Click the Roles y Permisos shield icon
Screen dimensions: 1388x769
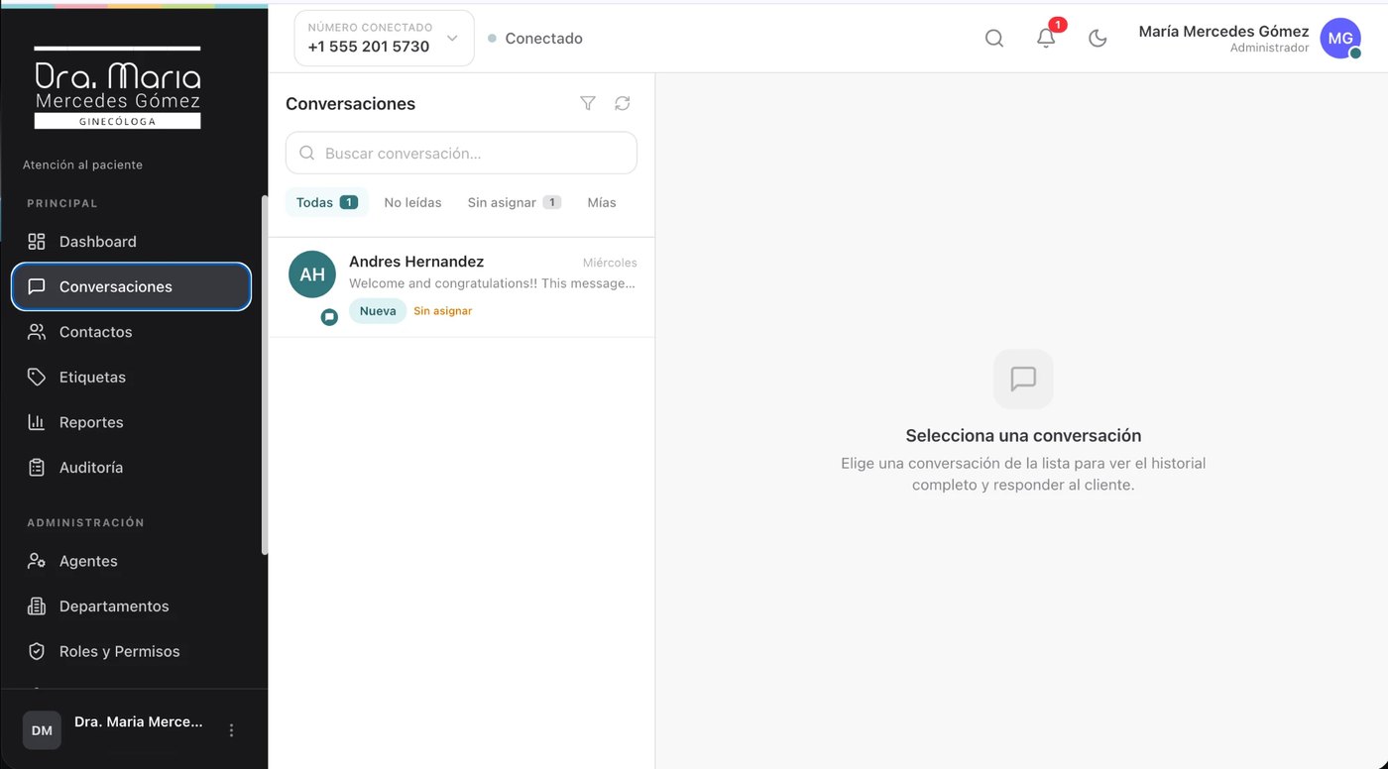37,651
